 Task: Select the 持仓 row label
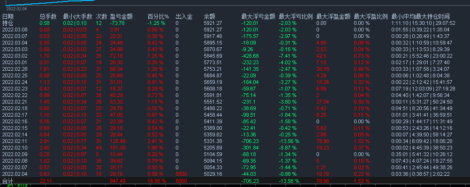tap(8, 23)
